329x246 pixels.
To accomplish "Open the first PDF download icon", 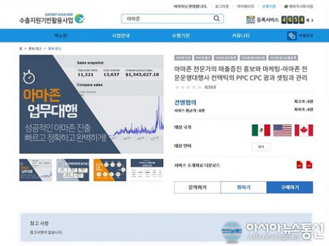I will pos(300,164).
